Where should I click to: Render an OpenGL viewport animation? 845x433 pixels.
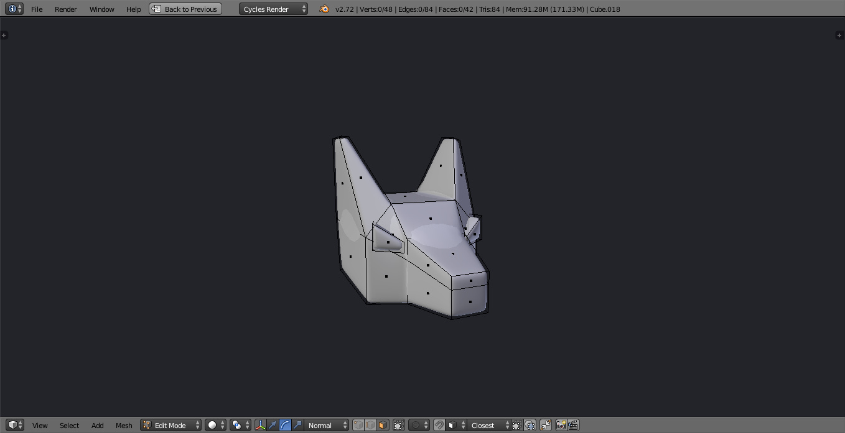click(574, 425)
